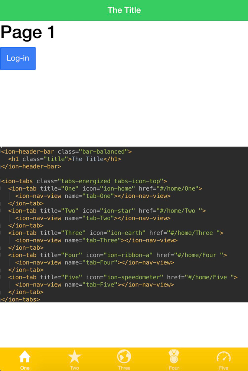
Task: Open the 'Five' tab label
Action: 223,368
